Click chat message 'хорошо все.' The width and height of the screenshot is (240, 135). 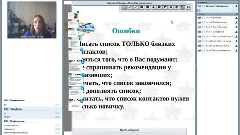coord(9,129)
